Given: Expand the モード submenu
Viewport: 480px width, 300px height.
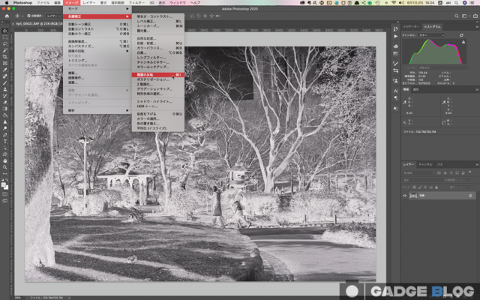Looking at the screenshot, I should point(97,9).
